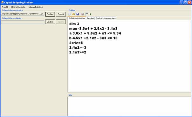Click the 'Odaberi ulaznu datoteku' group label
192x117 pixels.
click(x=12, y=10)
